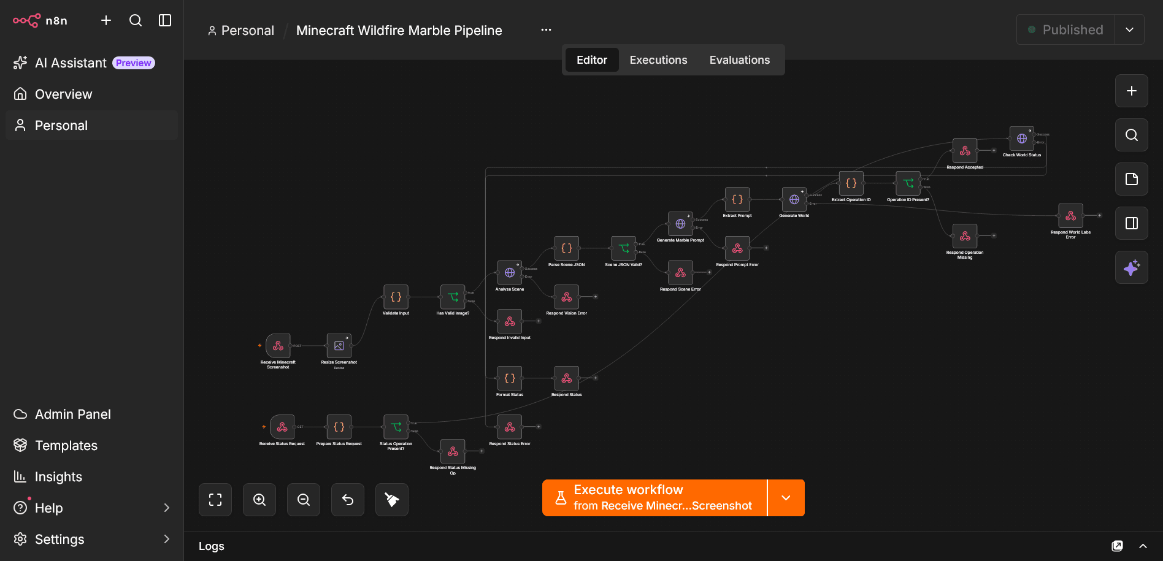Screen dimensions: 1163x561
Task: Toggle focus panel on right
Action: tap(1132, 223)
